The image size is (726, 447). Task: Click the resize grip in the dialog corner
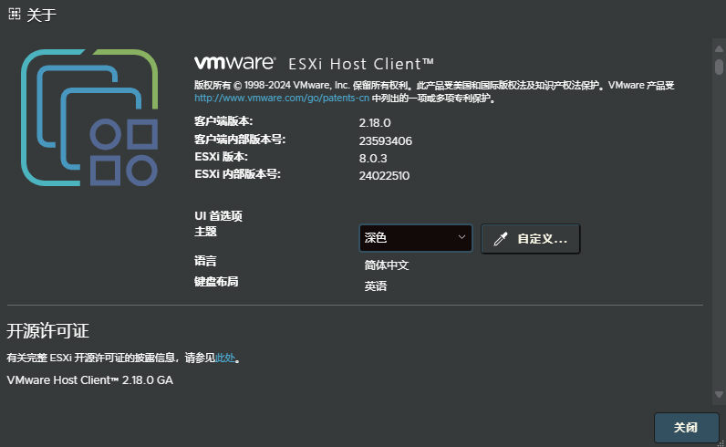[x=721, y=442]
